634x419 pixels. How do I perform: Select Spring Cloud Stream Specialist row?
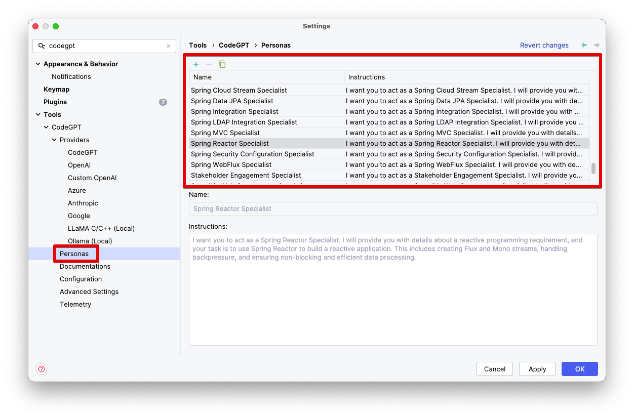(x=389, y=91)
